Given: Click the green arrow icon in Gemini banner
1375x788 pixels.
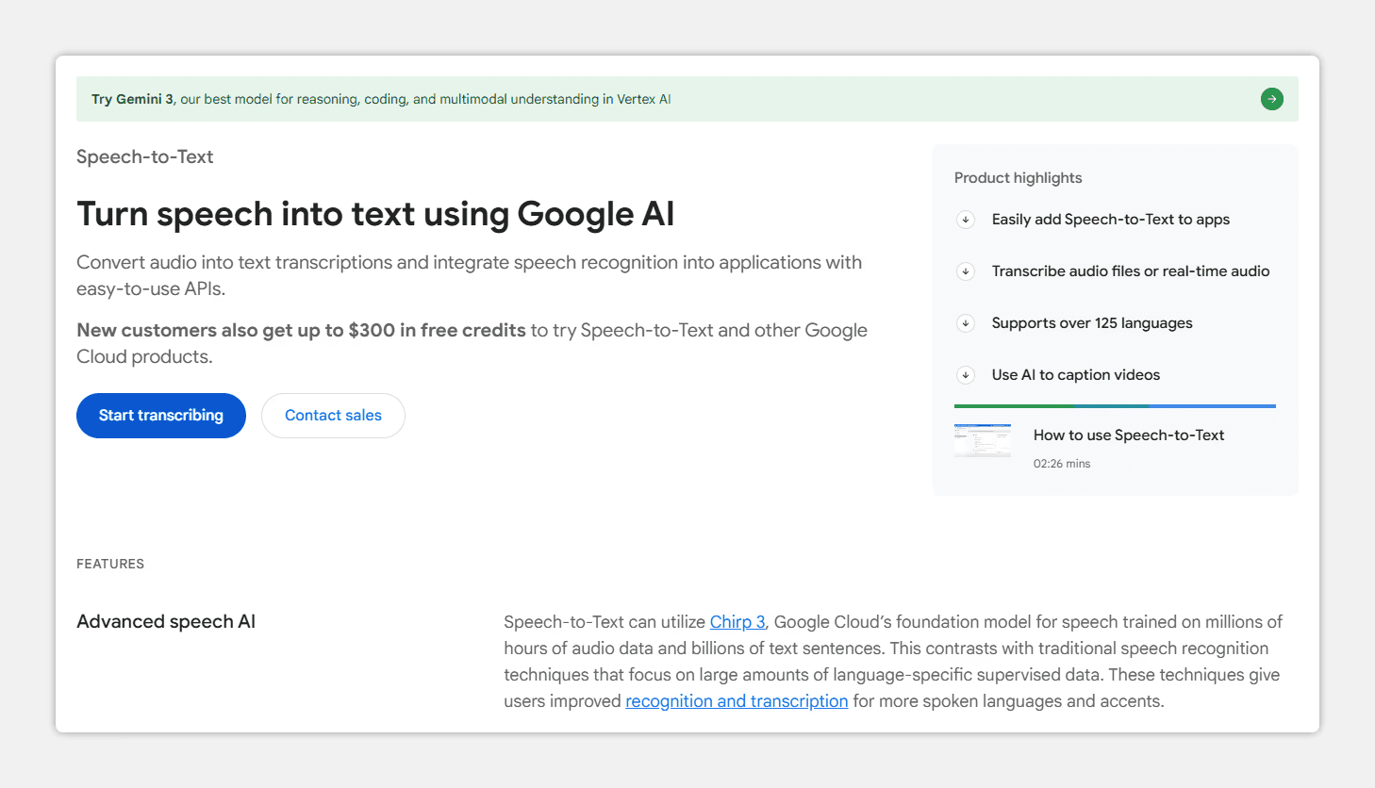Looking at the screenshot, I should [1271, 99].
